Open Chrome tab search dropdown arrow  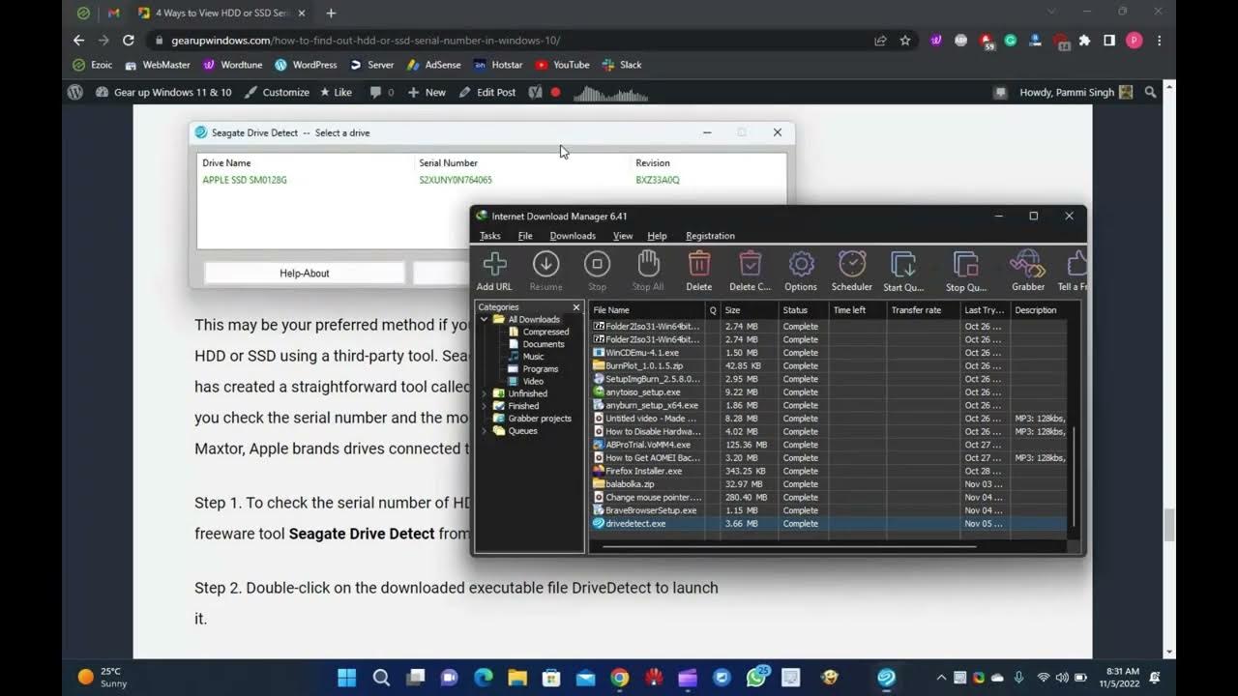tap(1051, 12)
